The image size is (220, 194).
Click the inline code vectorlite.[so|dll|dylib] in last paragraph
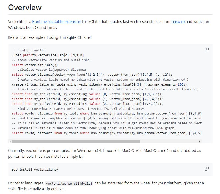pos(69,184)
